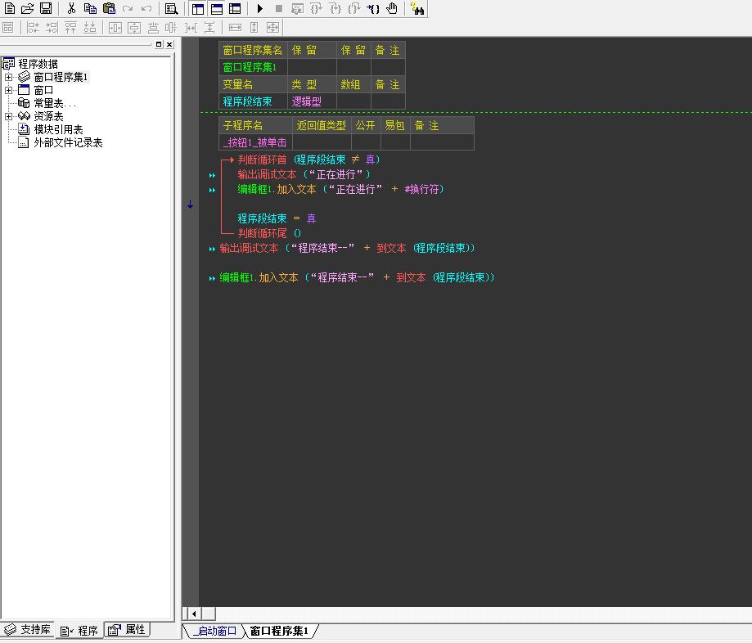Expand marker before 输出调试文本 ("程序结束--")
752x643 pixels.
coord(212,249)
